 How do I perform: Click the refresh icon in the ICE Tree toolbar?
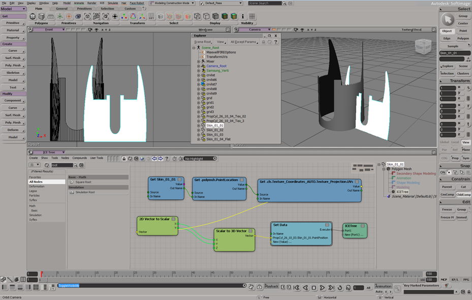[130, 159]
